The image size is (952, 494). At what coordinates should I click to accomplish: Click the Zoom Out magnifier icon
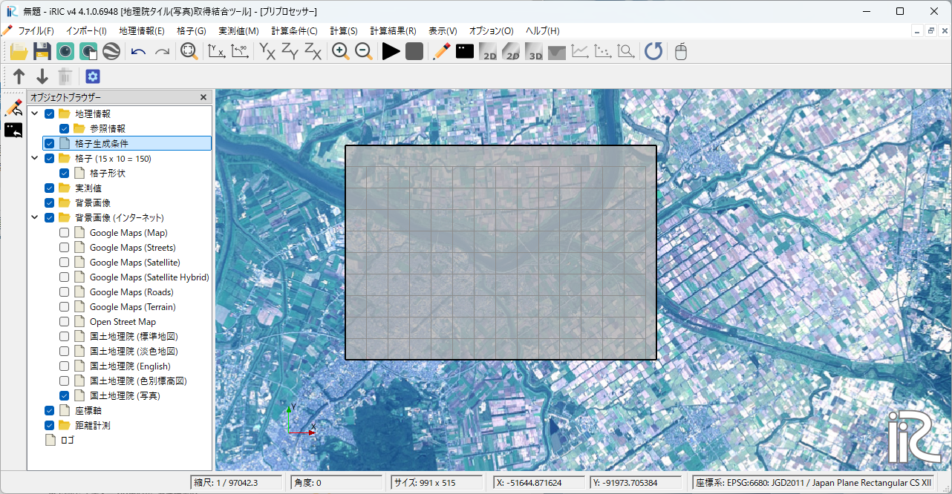pos(364,51)
